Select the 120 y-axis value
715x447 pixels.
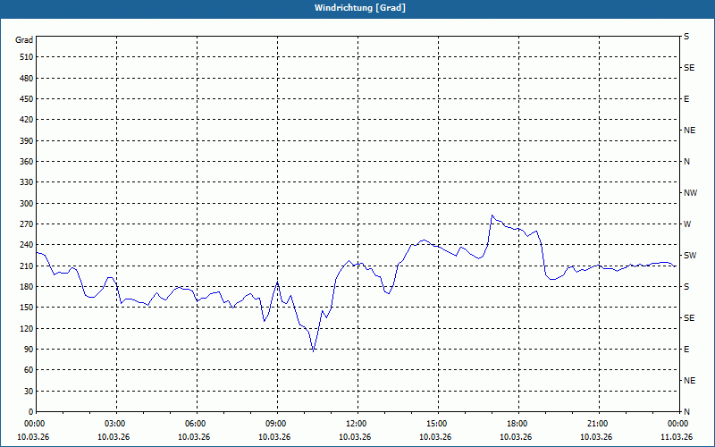27,328
